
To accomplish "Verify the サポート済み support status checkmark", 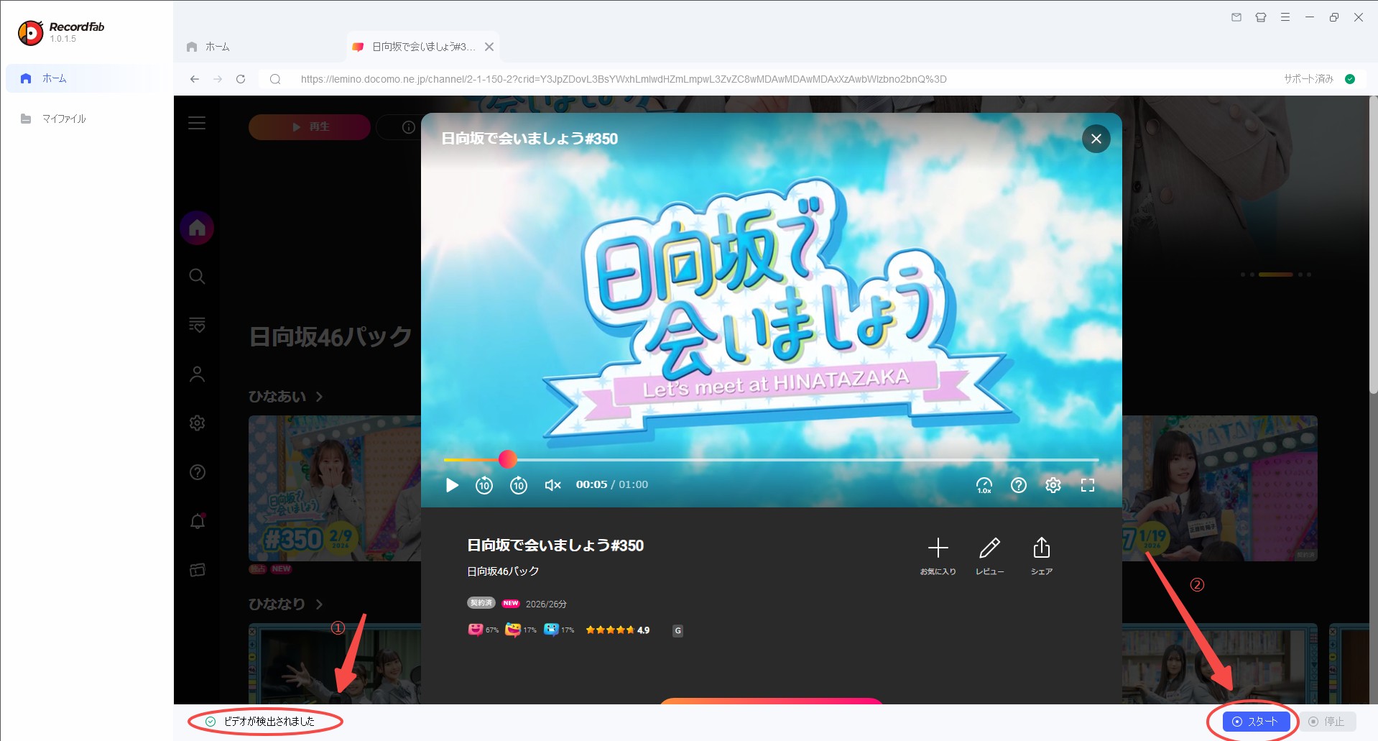I will pos(1350,79).
